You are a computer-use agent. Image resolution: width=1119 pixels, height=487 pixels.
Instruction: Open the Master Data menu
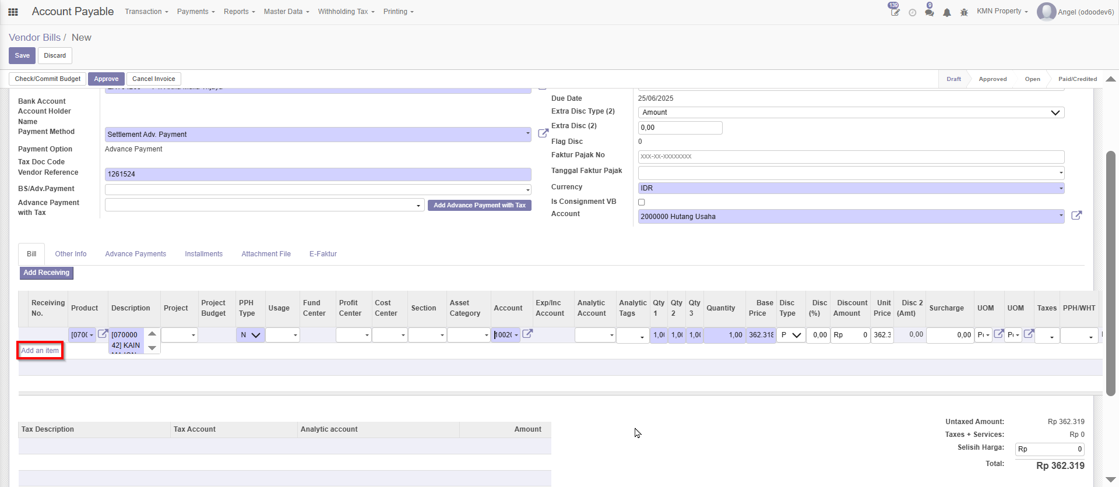point(286,12)
